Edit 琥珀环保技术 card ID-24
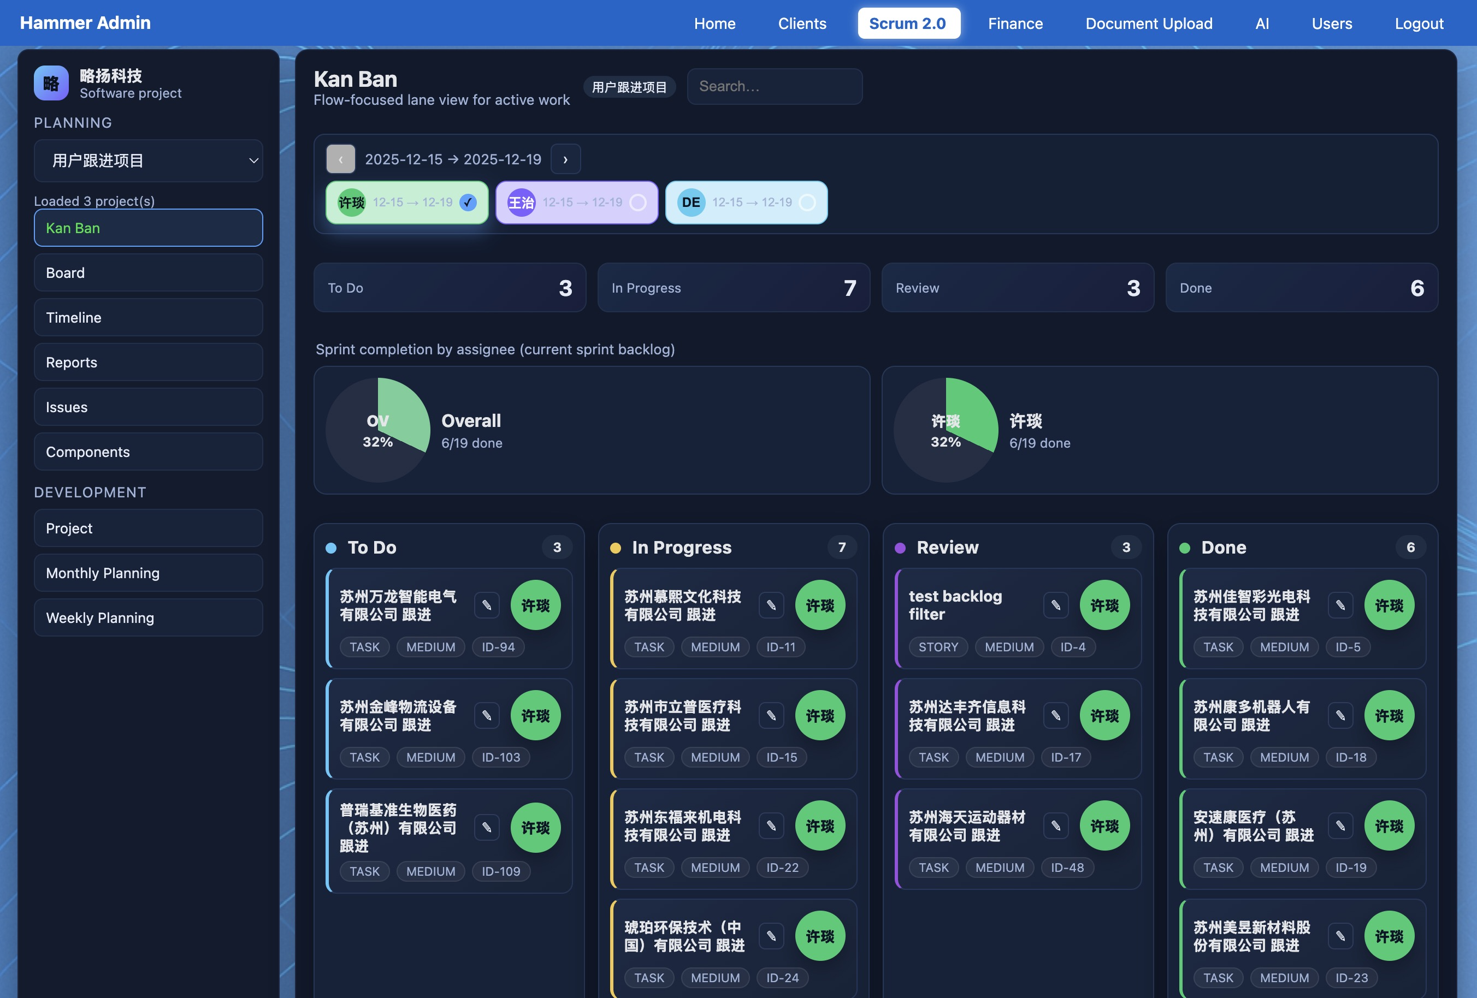1477x998 pixels. 772,936
